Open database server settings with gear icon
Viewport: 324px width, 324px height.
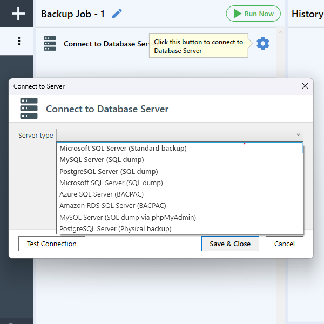263,43
